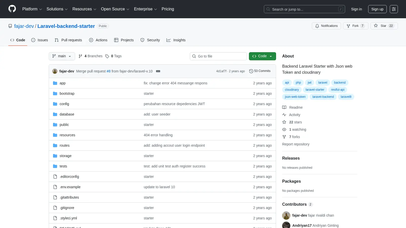Image resolution: width=406 pixels, height=228 pixels.
Task: Expand the Open Source menu
Action: [x=115, y=9]
